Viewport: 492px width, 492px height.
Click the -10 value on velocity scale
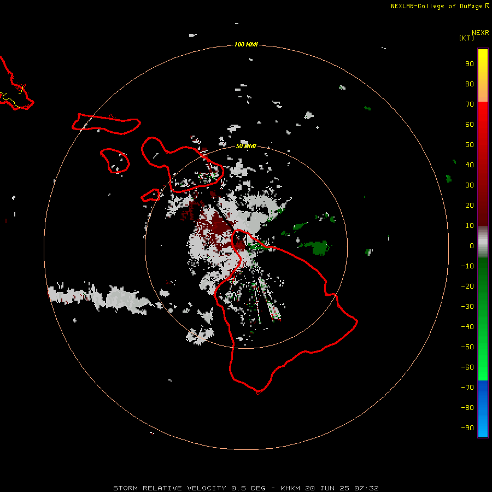click(467, 266)
